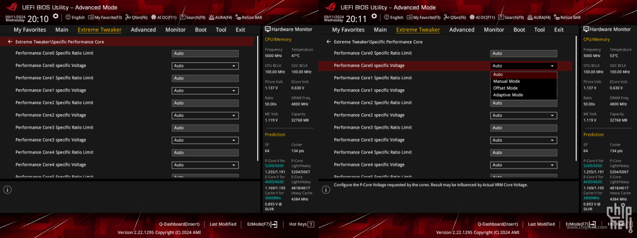
Task: Open Q-Dashboard(Insert) on the 20:10 screen
Action: tap(179, 224)
